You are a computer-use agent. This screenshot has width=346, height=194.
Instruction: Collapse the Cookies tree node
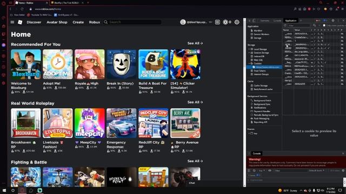[249, 64]
